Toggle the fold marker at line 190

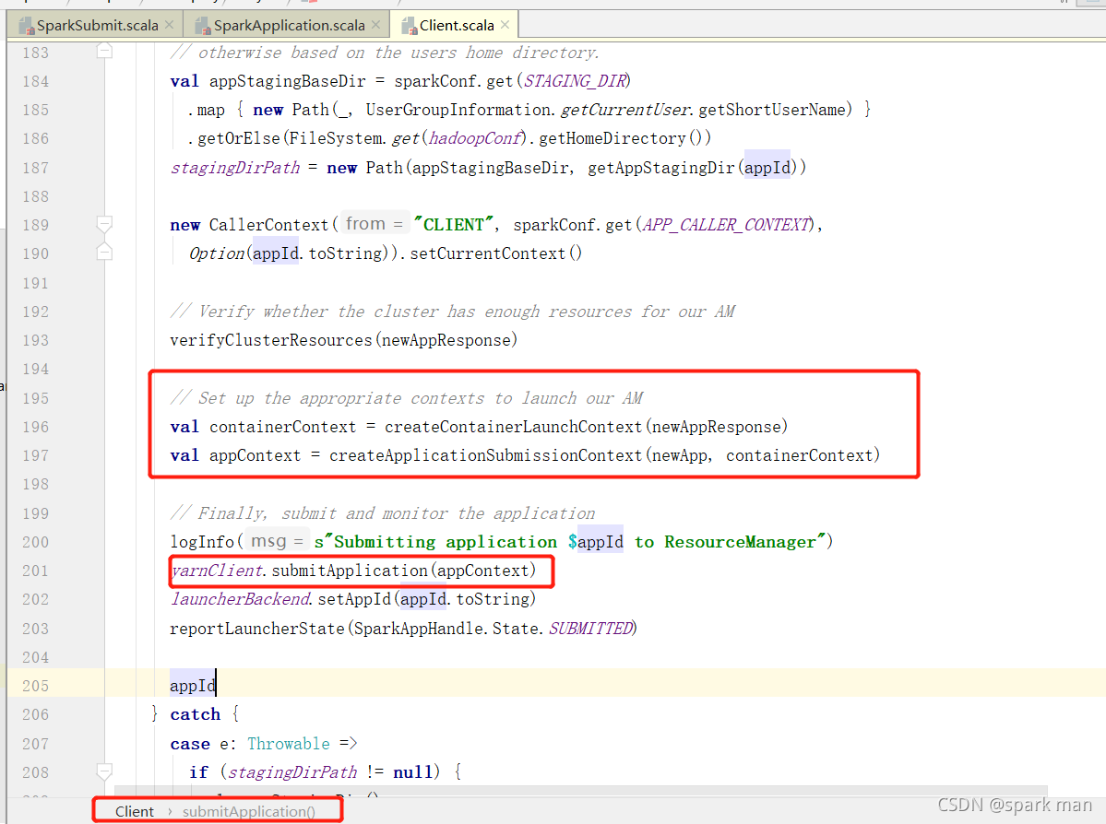click(x=104, y=251)
